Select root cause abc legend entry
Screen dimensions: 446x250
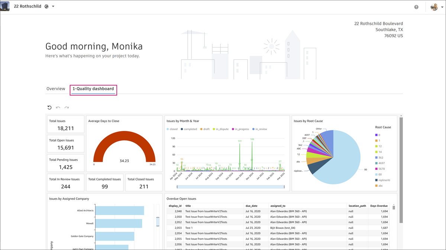(379, 185)
